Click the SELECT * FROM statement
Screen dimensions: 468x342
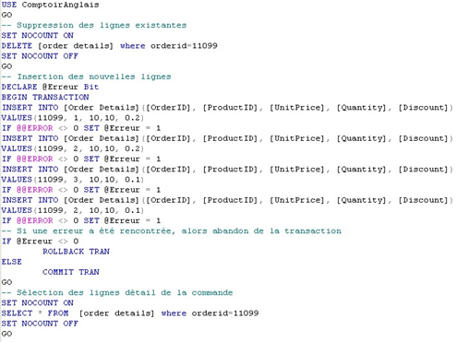pos(130,313)
